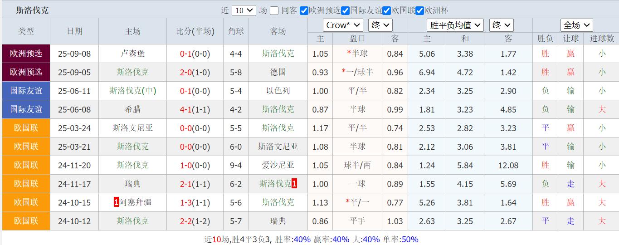Click the 国际友谊 tag in the 25-06-11 row
The width and height of the screenshot is (619, 245).
(26, 91)
